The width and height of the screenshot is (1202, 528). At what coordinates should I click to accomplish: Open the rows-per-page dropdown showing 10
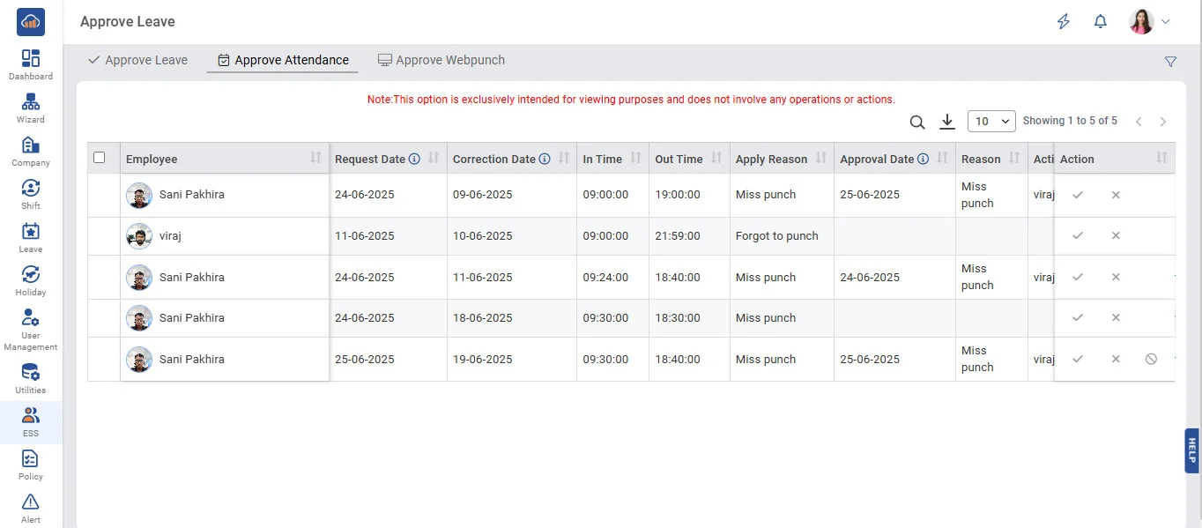[x=991, y=122]
